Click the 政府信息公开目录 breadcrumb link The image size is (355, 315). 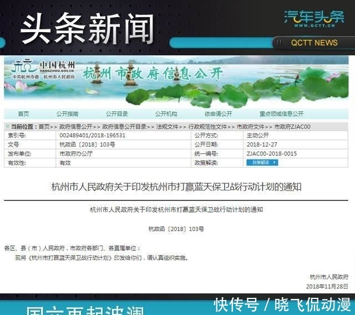click(x=124, y=127)
